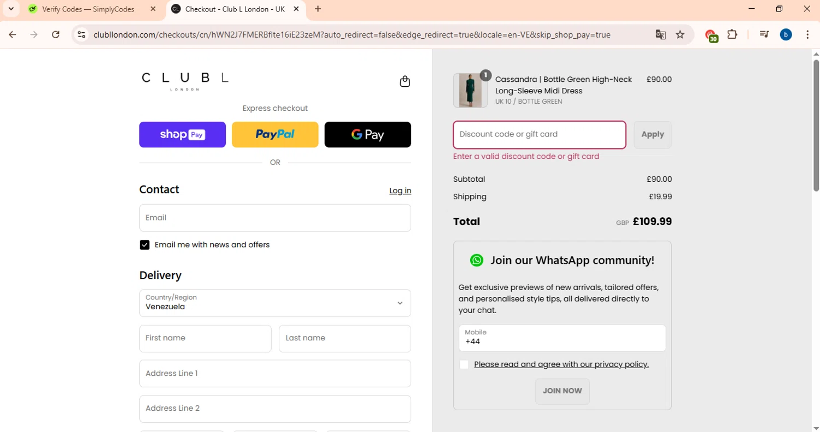
Task: Click the Cassandra dress thumbnail
Action: click(x=470, y=91)
